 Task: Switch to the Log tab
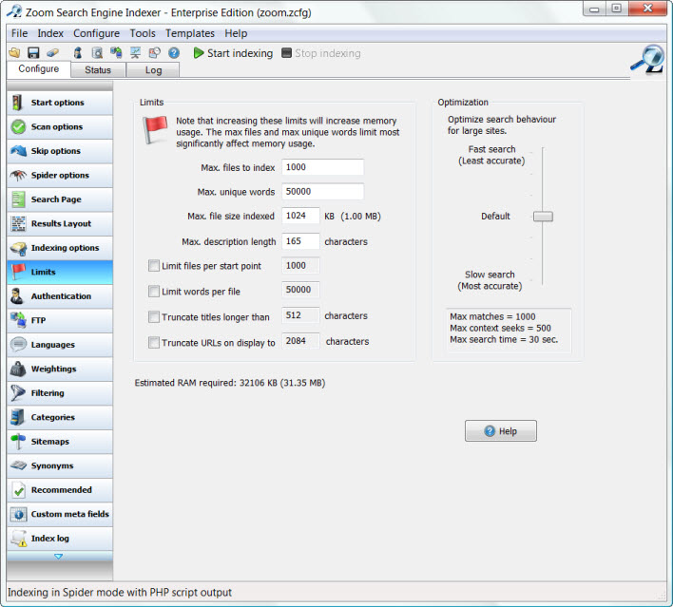[x=153, y=70]
